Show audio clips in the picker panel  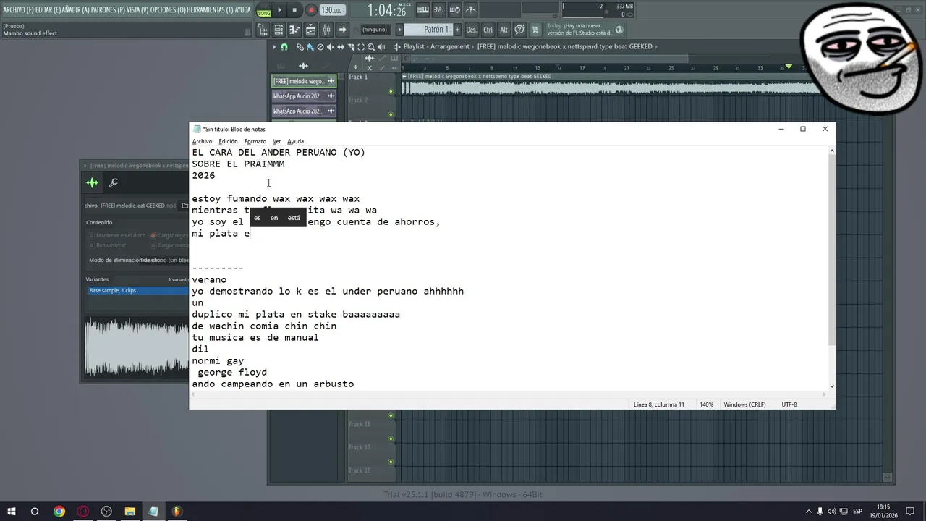(x=303, y=66)
